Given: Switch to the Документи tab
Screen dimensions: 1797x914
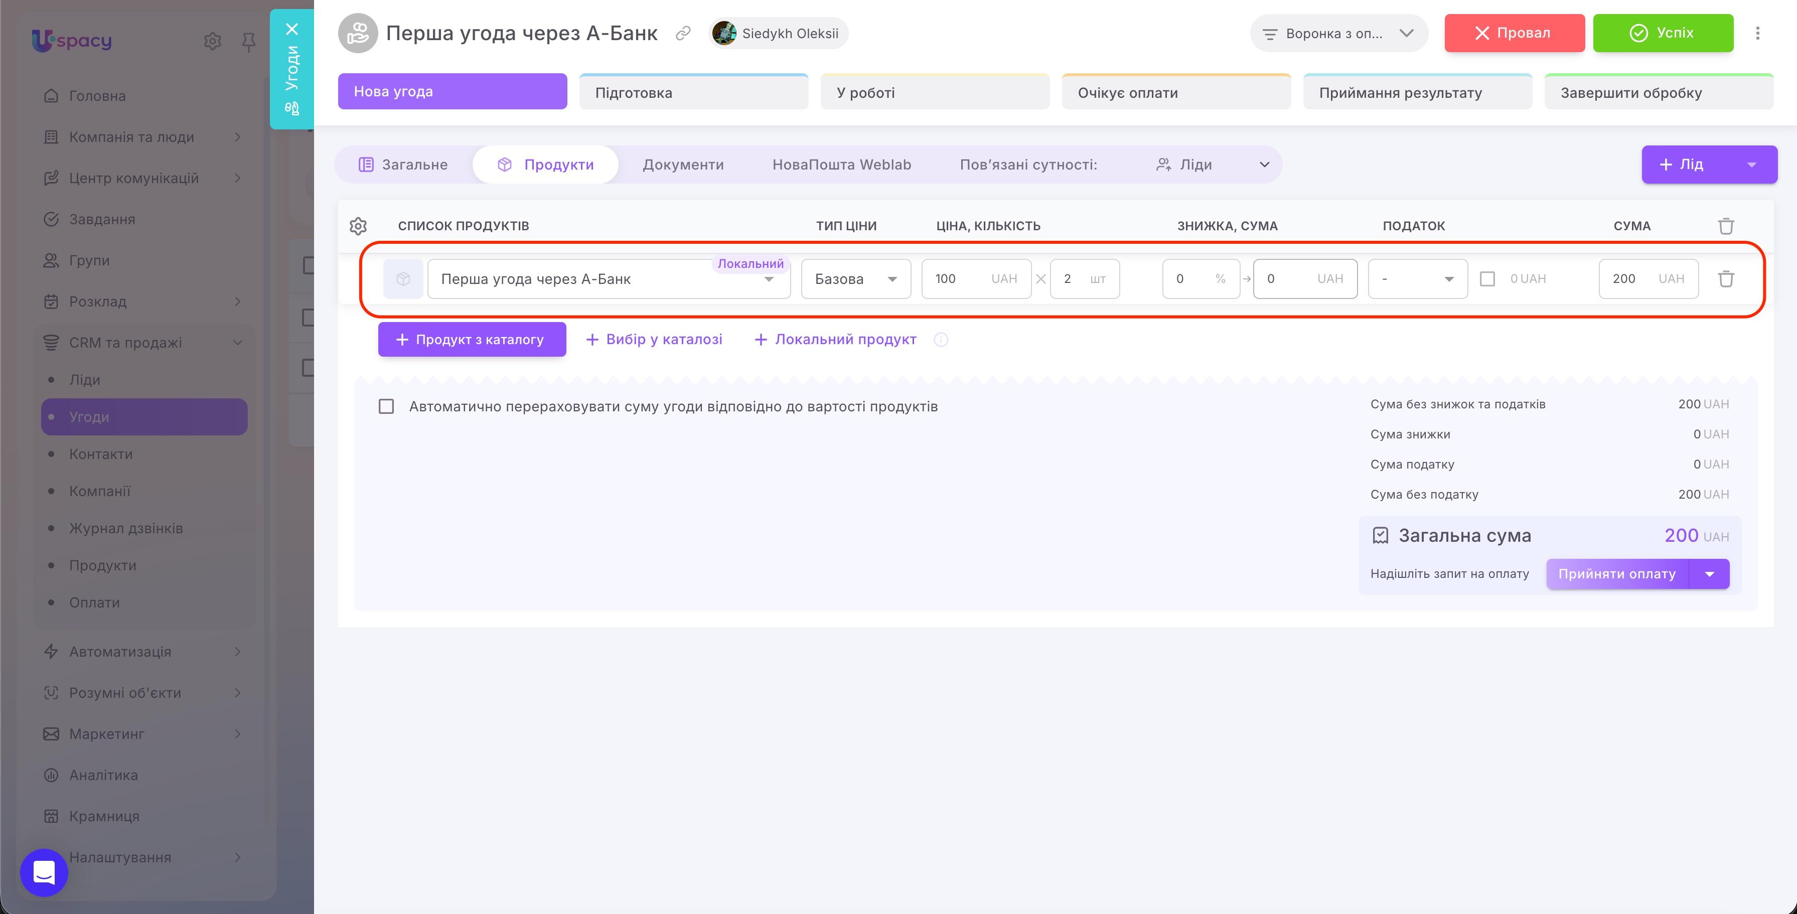Looking at the screenshot, I should 683,165.
